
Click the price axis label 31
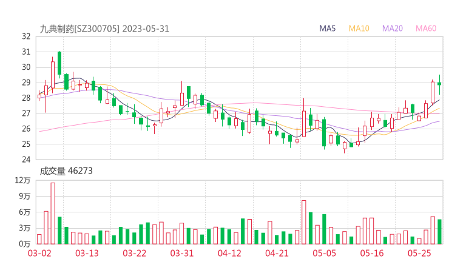(26, 52)
